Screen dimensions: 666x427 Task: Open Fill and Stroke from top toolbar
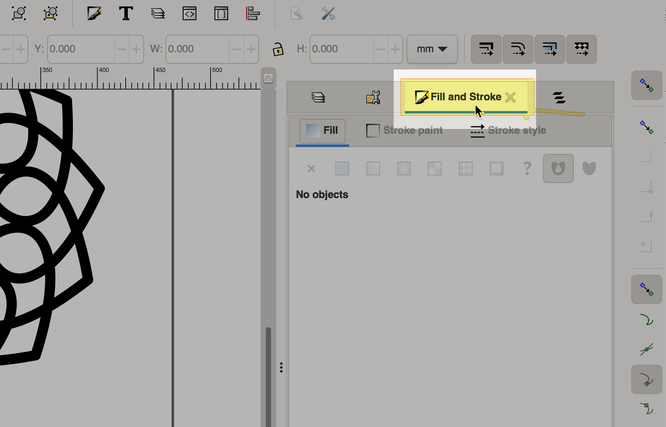(x=94, y=14)
